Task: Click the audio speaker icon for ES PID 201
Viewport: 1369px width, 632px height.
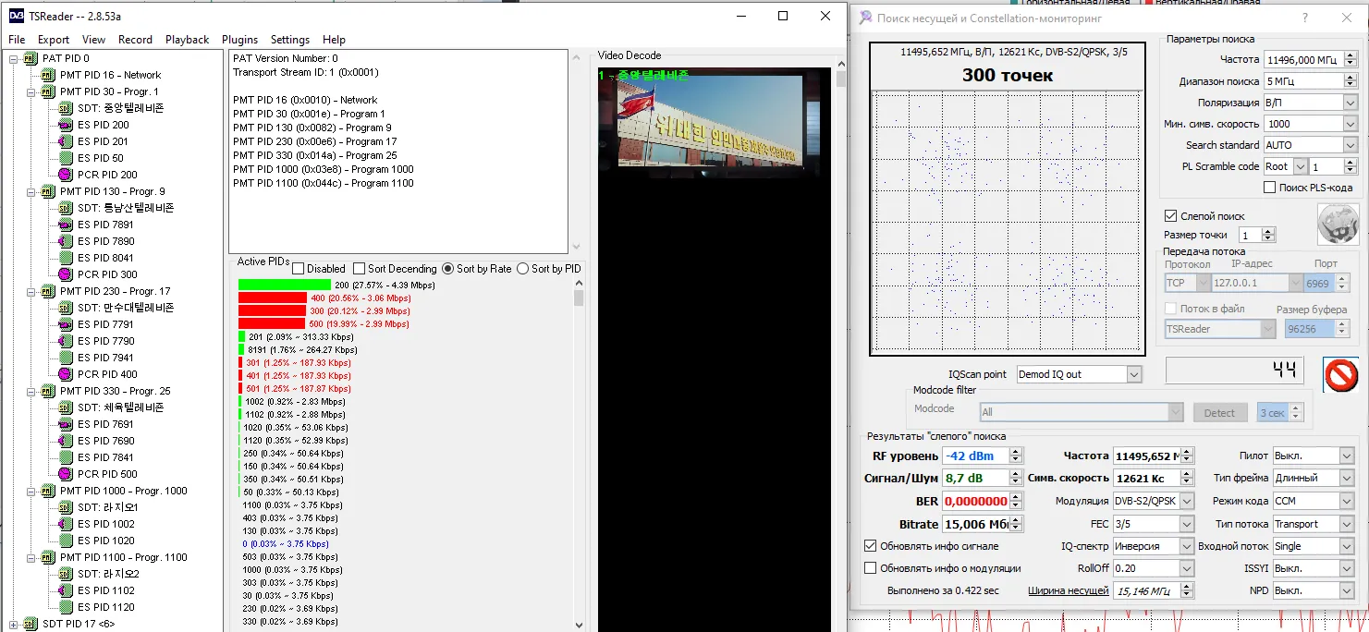Action: point(65,141)
